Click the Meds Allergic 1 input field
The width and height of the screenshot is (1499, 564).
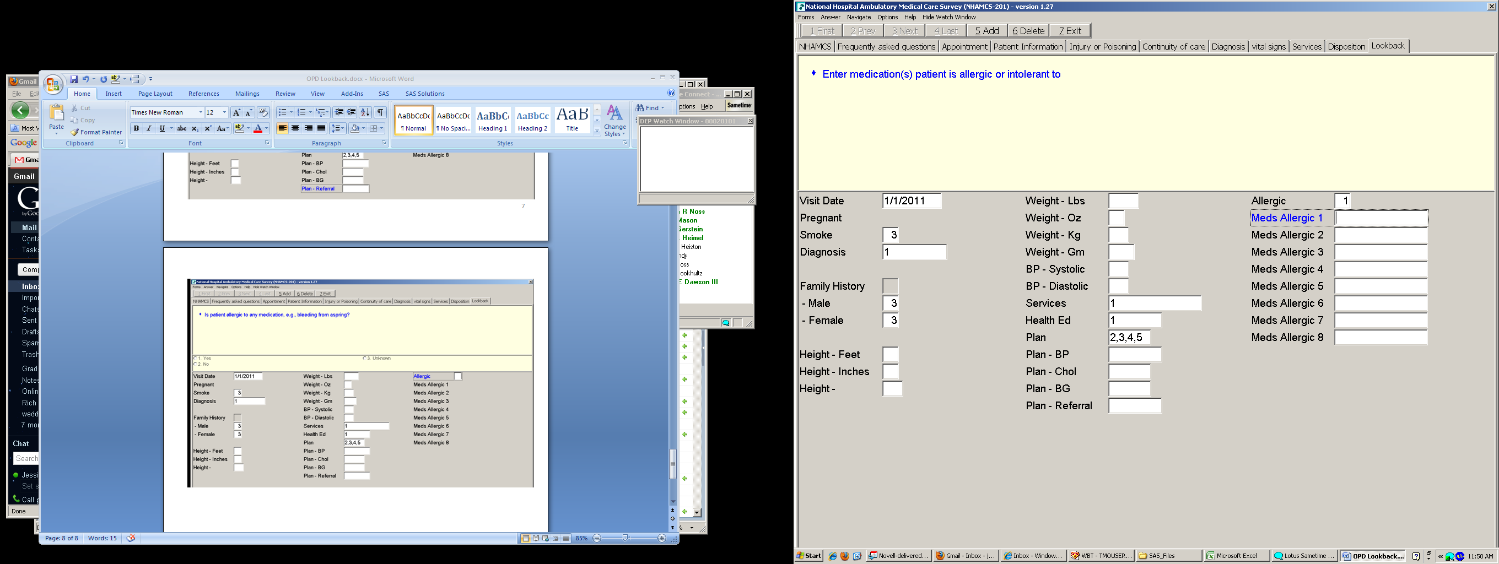(1381, 218)
